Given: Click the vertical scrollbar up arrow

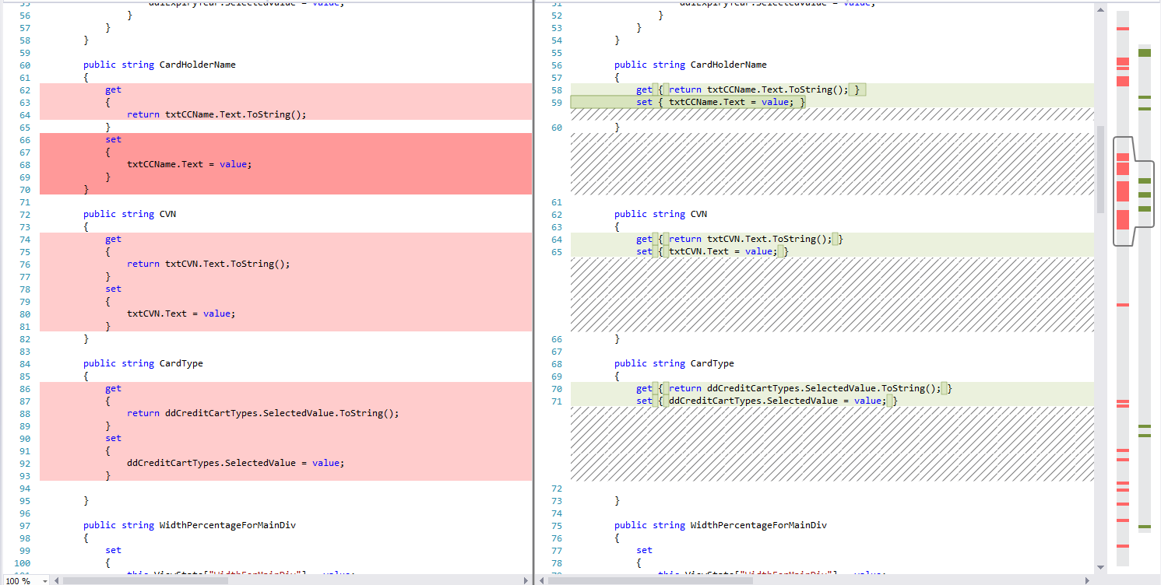Looking at the screenshot, I should click(x=1100, y=11).
